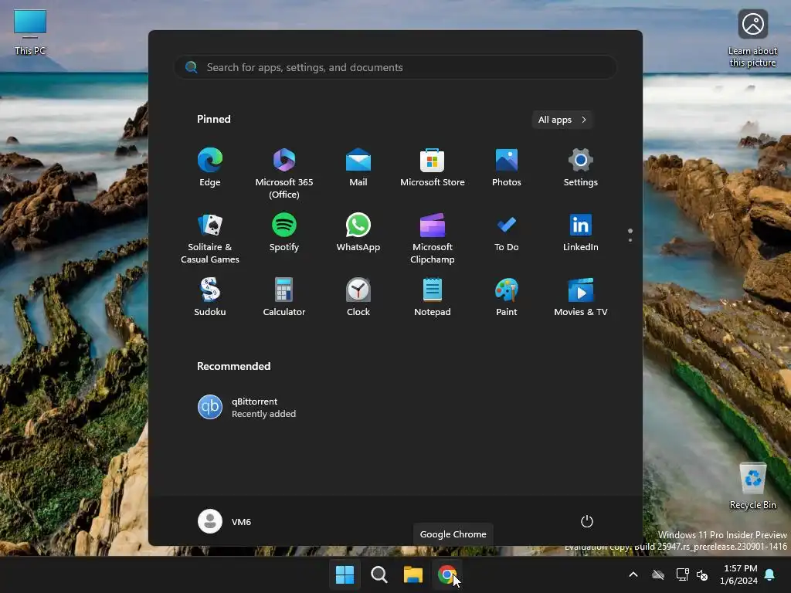Open Notepad

[433, 297]
